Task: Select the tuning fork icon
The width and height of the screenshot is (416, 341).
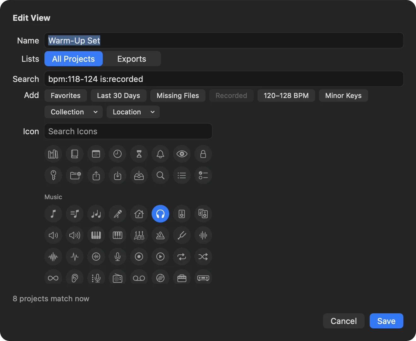Action: tap(182, 235)
